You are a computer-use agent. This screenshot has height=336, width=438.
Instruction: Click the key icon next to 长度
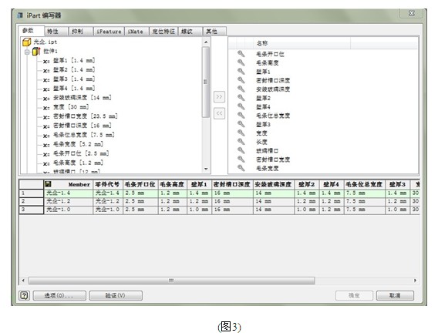(x=241, y=142)
